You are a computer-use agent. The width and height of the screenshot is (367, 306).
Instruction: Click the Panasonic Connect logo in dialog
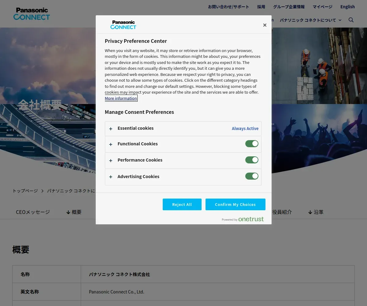pyautogui.click(x=123, y=25)
